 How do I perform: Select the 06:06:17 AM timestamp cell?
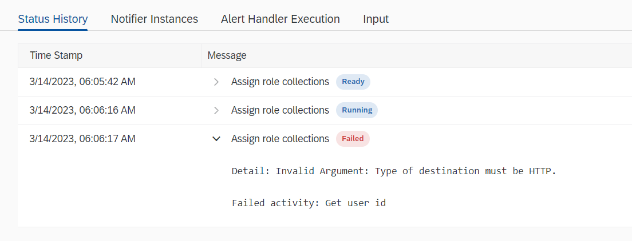tap(82, 139)
